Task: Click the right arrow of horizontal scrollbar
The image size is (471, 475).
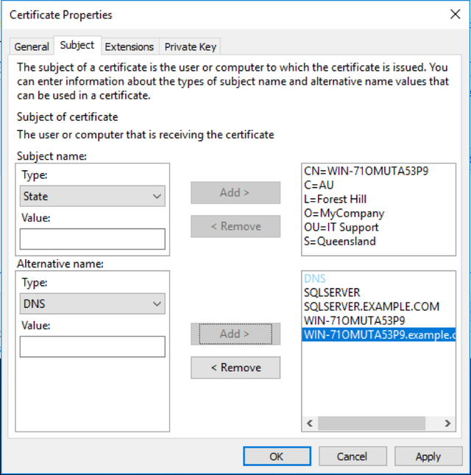Action: [447, 423]
